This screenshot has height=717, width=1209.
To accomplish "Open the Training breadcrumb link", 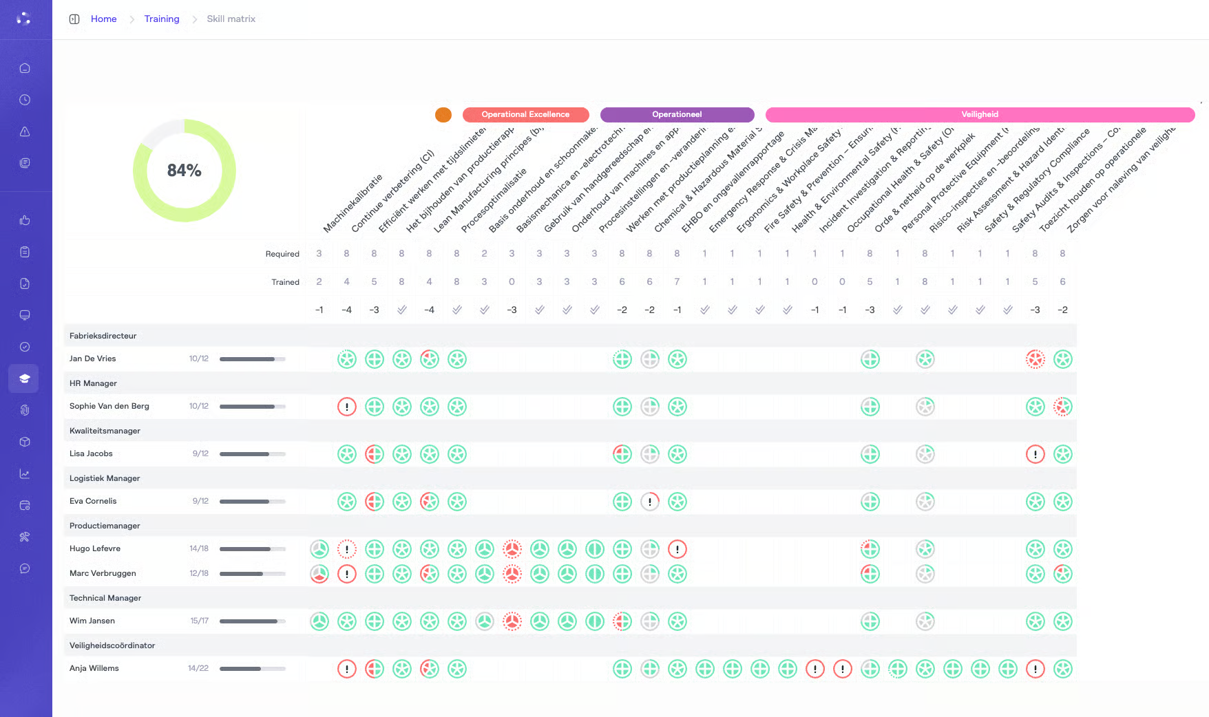I will point(162,19).
